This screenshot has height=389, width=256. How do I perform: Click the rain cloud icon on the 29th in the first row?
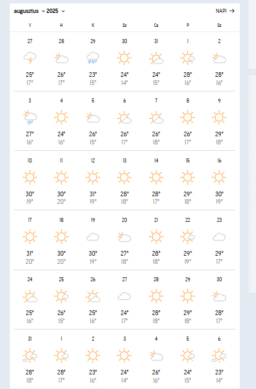pyautogui.click(x=93, y=58)
